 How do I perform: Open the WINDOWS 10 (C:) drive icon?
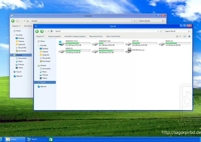point(62,43)
